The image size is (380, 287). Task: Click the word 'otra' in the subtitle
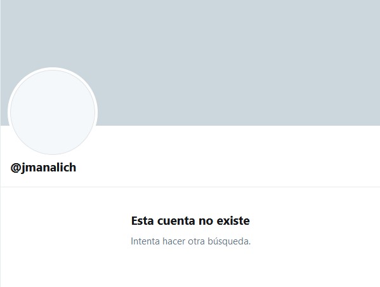pyautogui.click(x=196, y=241)
